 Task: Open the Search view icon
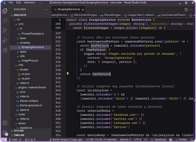click(x=5, y=21)
